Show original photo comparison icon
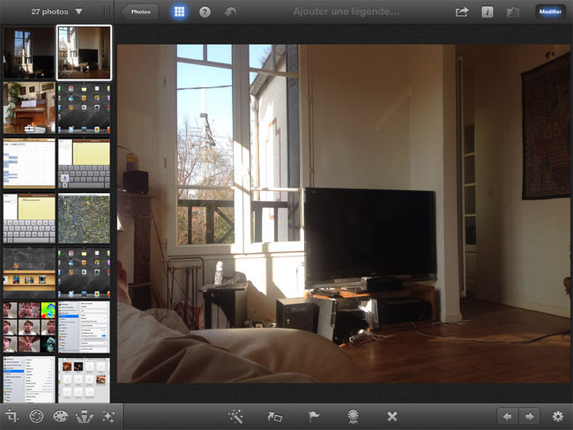 pyautogui.click(x=513, y=12)
